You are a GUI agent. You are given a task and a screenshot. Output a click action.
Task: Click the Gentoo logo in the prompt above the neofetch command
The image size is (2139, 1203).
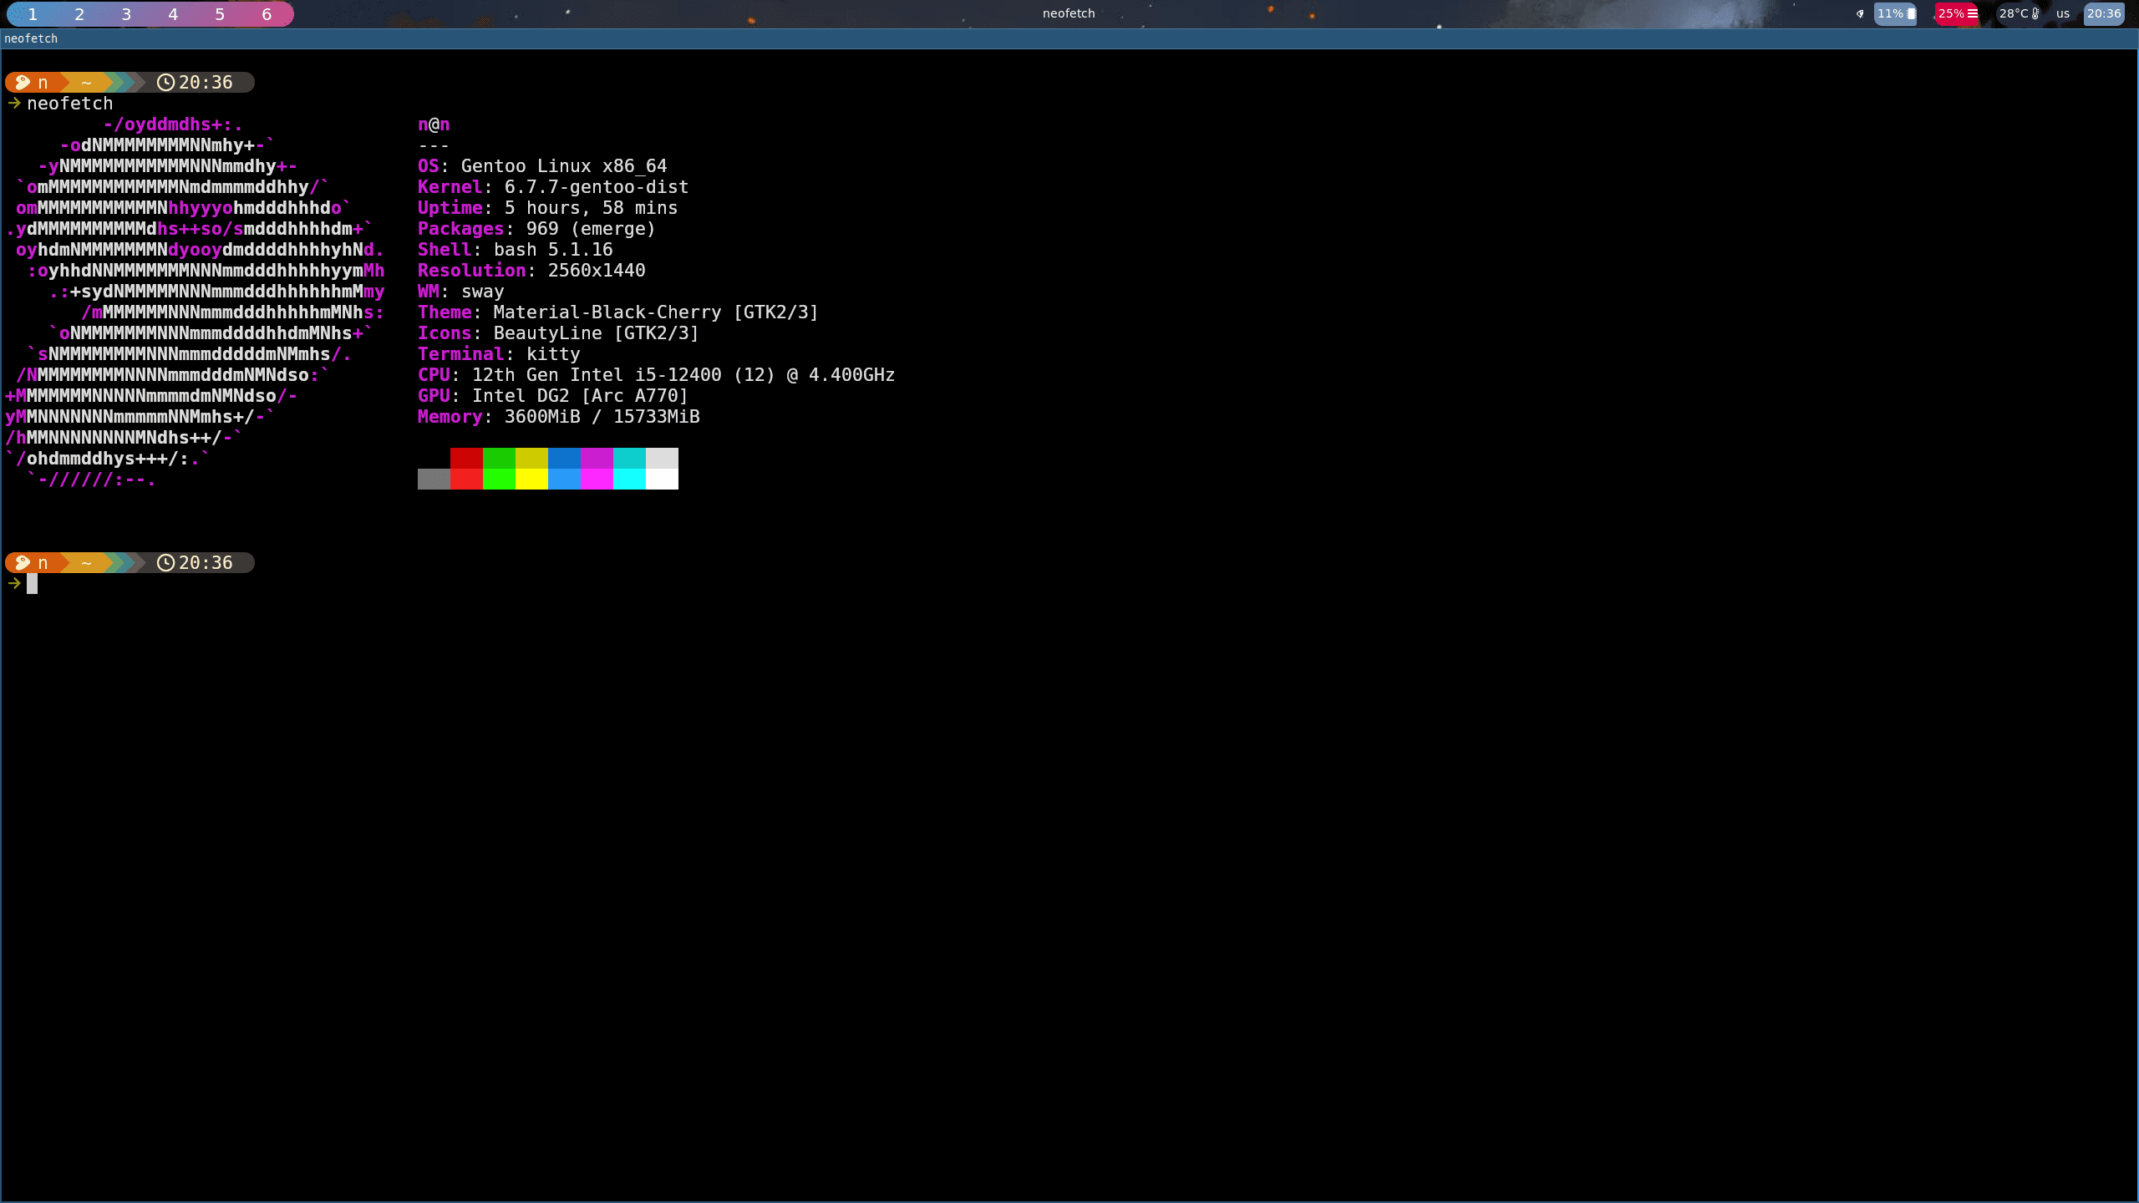(x=23, y=82)
